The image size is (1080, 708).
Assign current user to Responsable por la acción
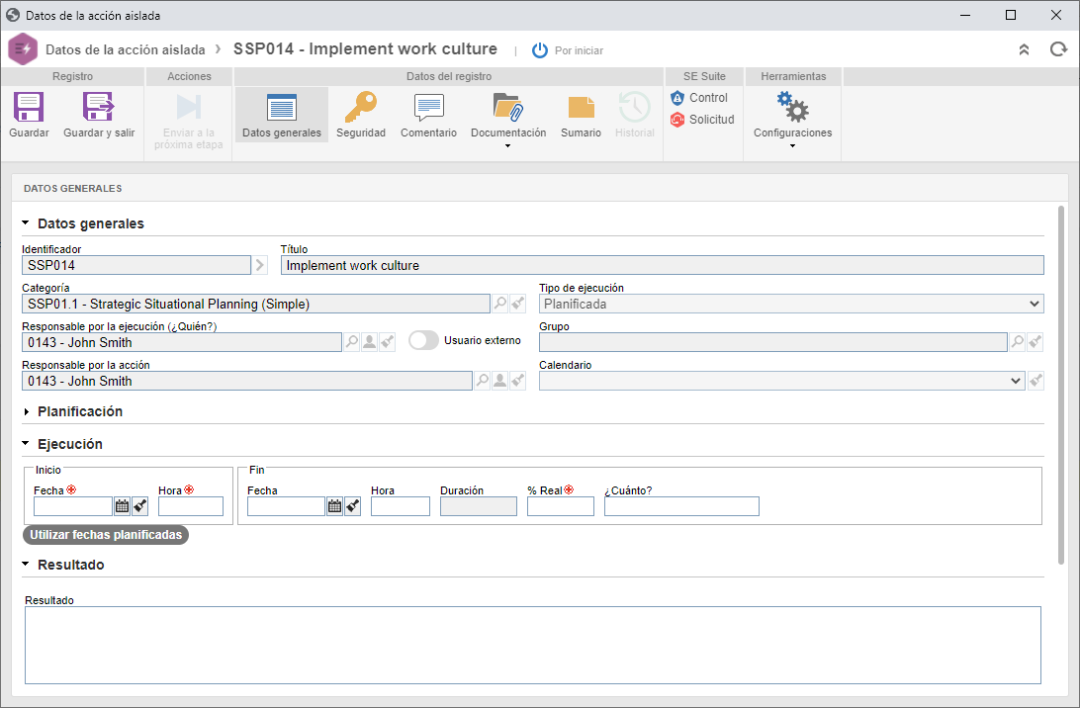500,380
